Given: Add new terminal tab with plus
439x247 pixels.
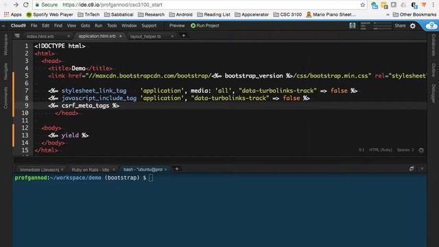Looking at the screenshot, I should (x=177, y=169).
